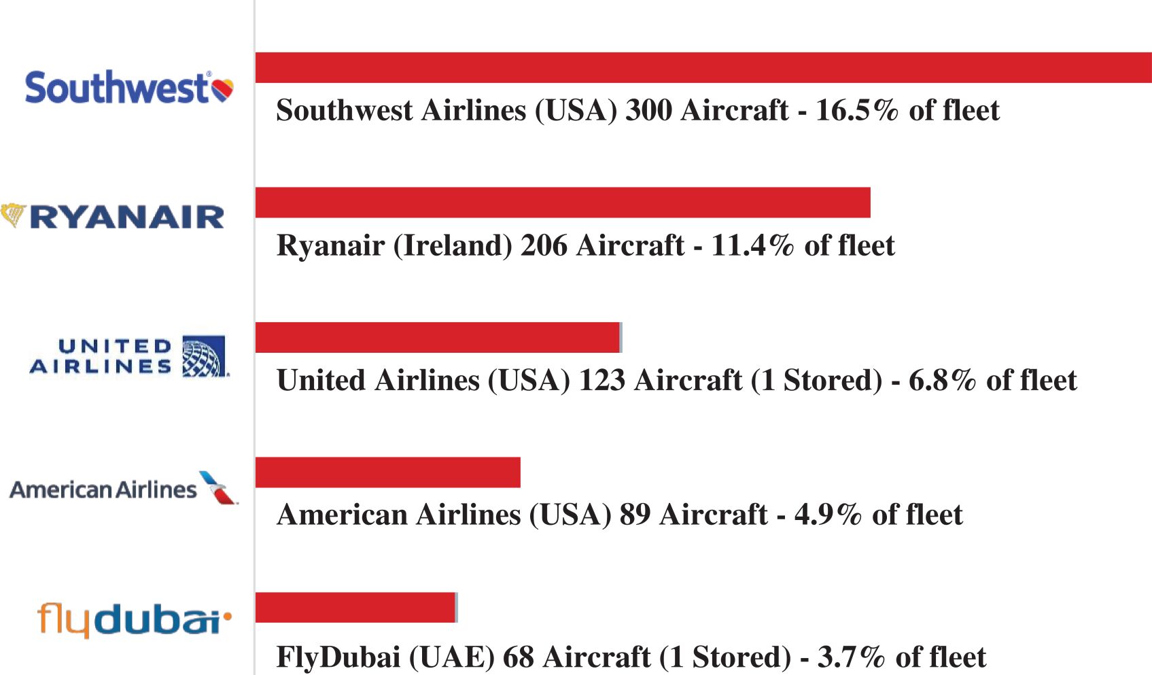Click the American Airlines 89 Aircraft label
1152x675 pixels.
point(619,515)
